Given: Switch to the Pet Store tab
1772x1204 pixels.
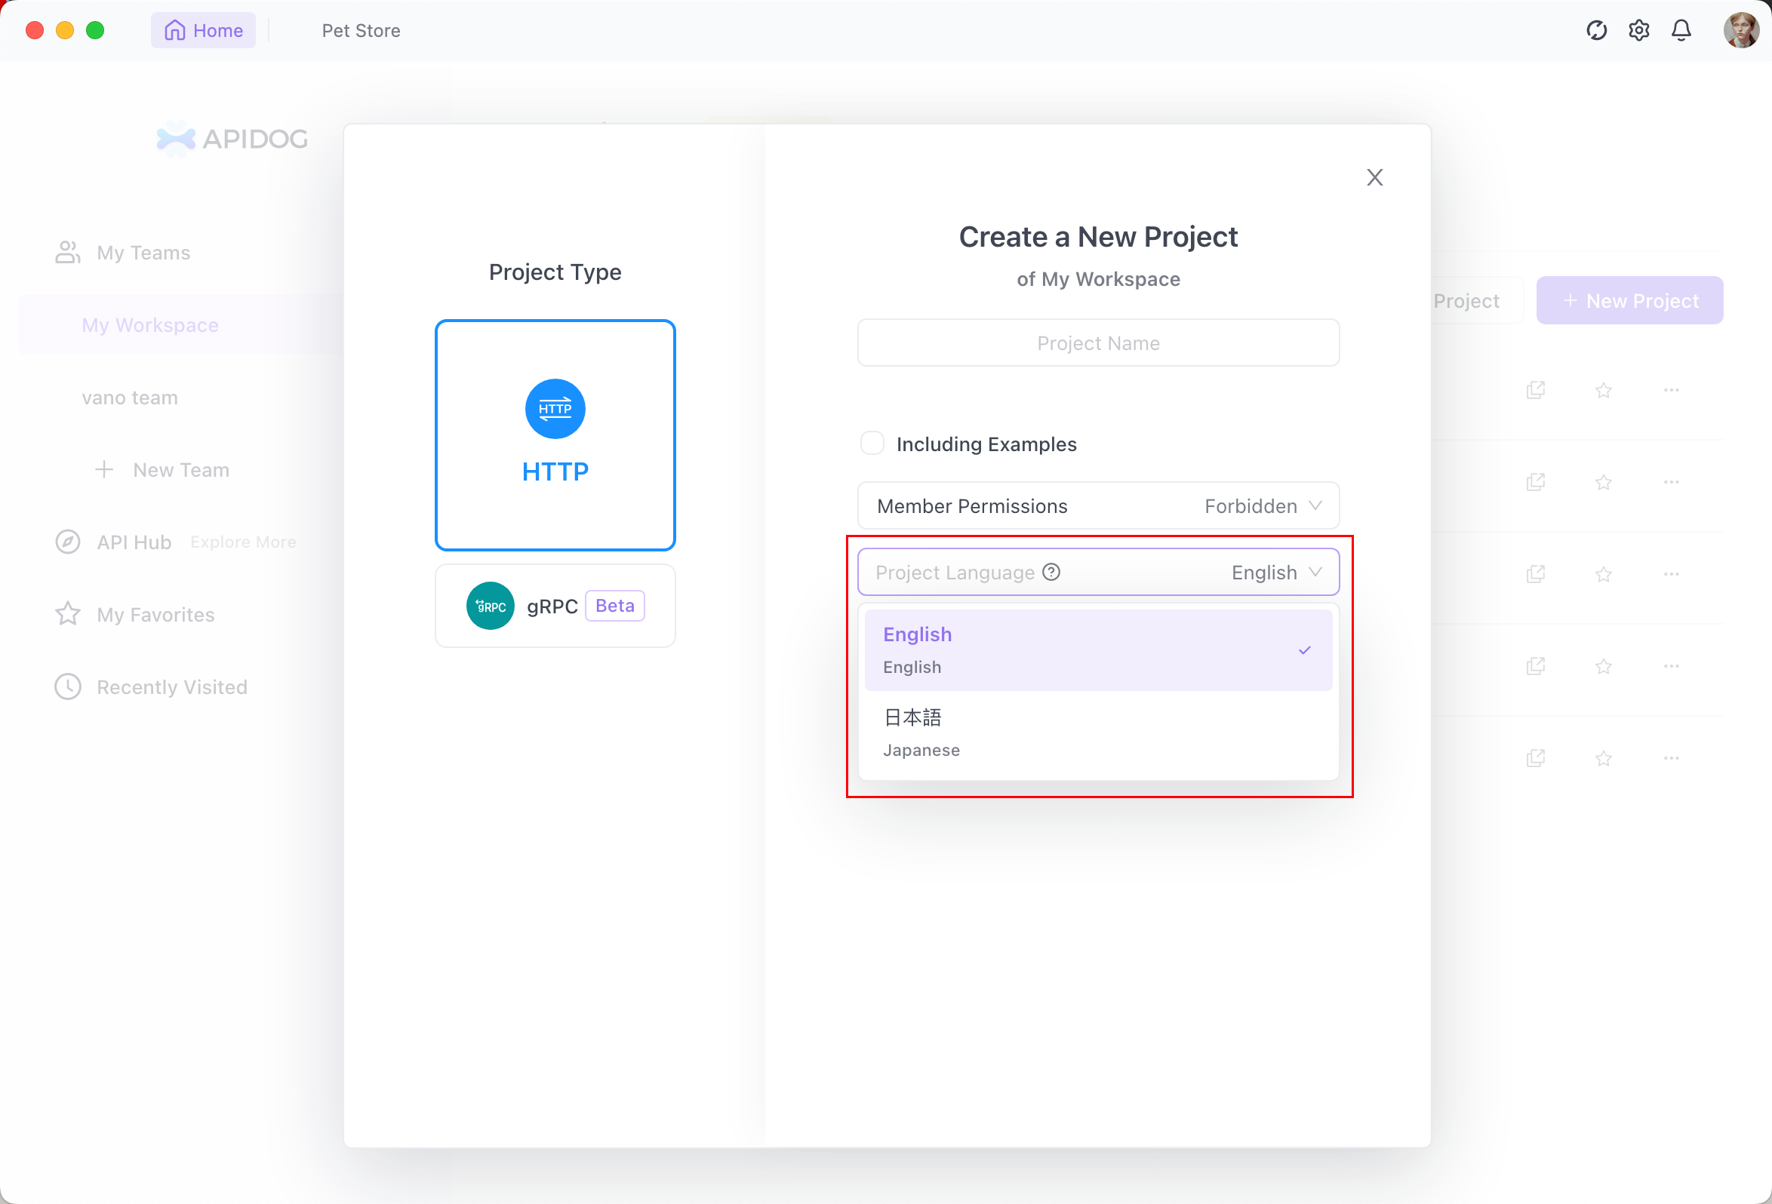Looking at the screenshot, I should [361, 30].
